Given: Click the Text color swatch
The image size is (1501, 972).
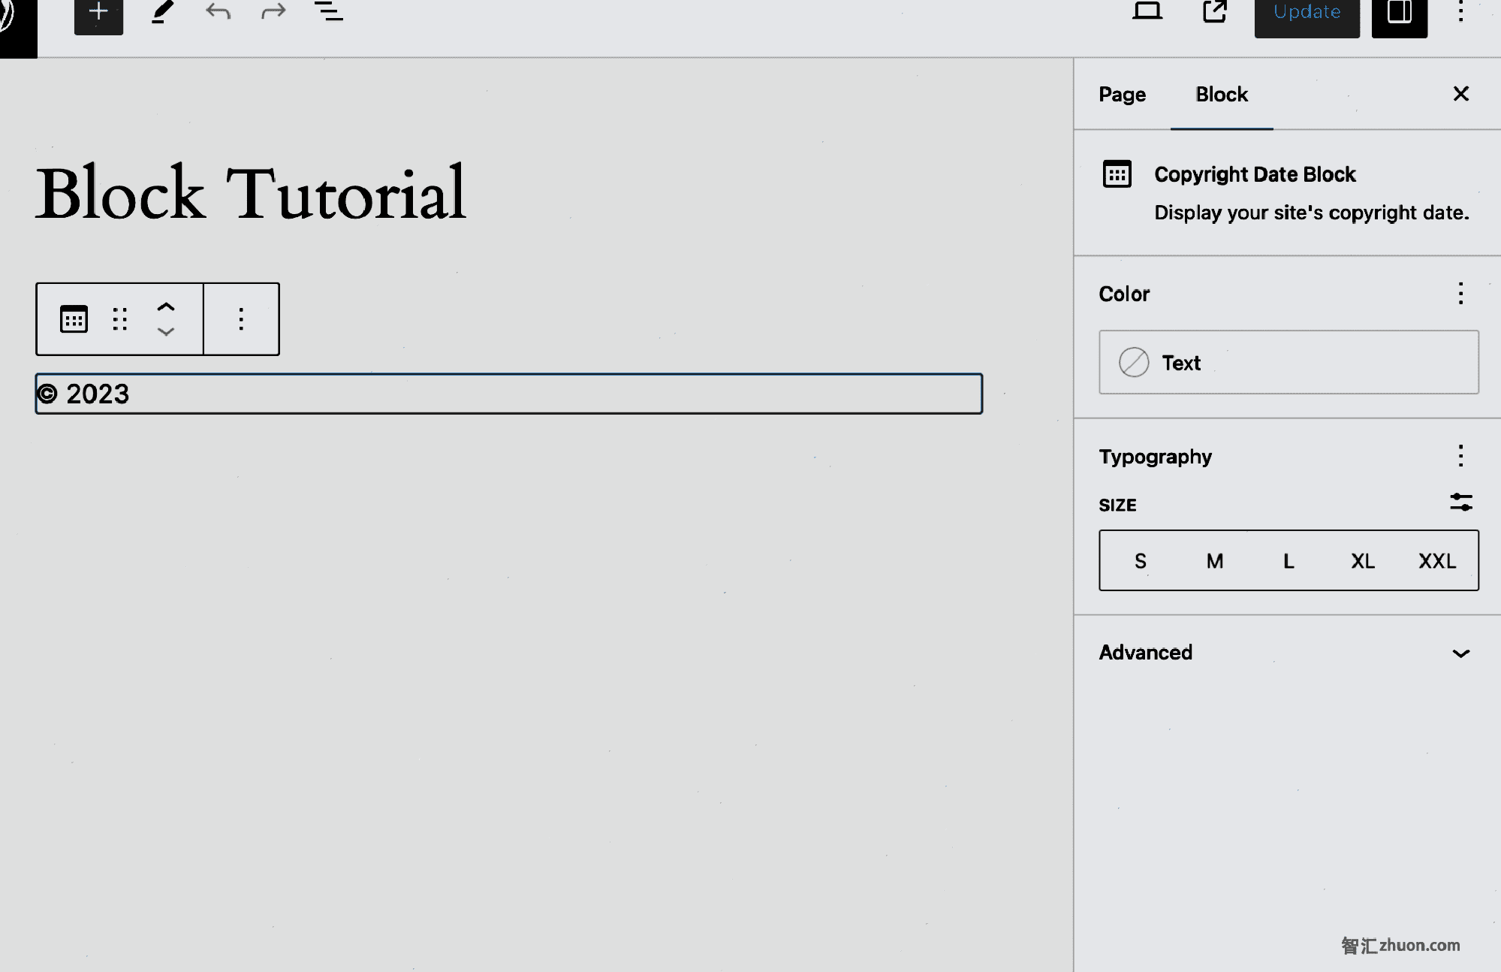Looking at the screenshot, I should click(1133, 362).
